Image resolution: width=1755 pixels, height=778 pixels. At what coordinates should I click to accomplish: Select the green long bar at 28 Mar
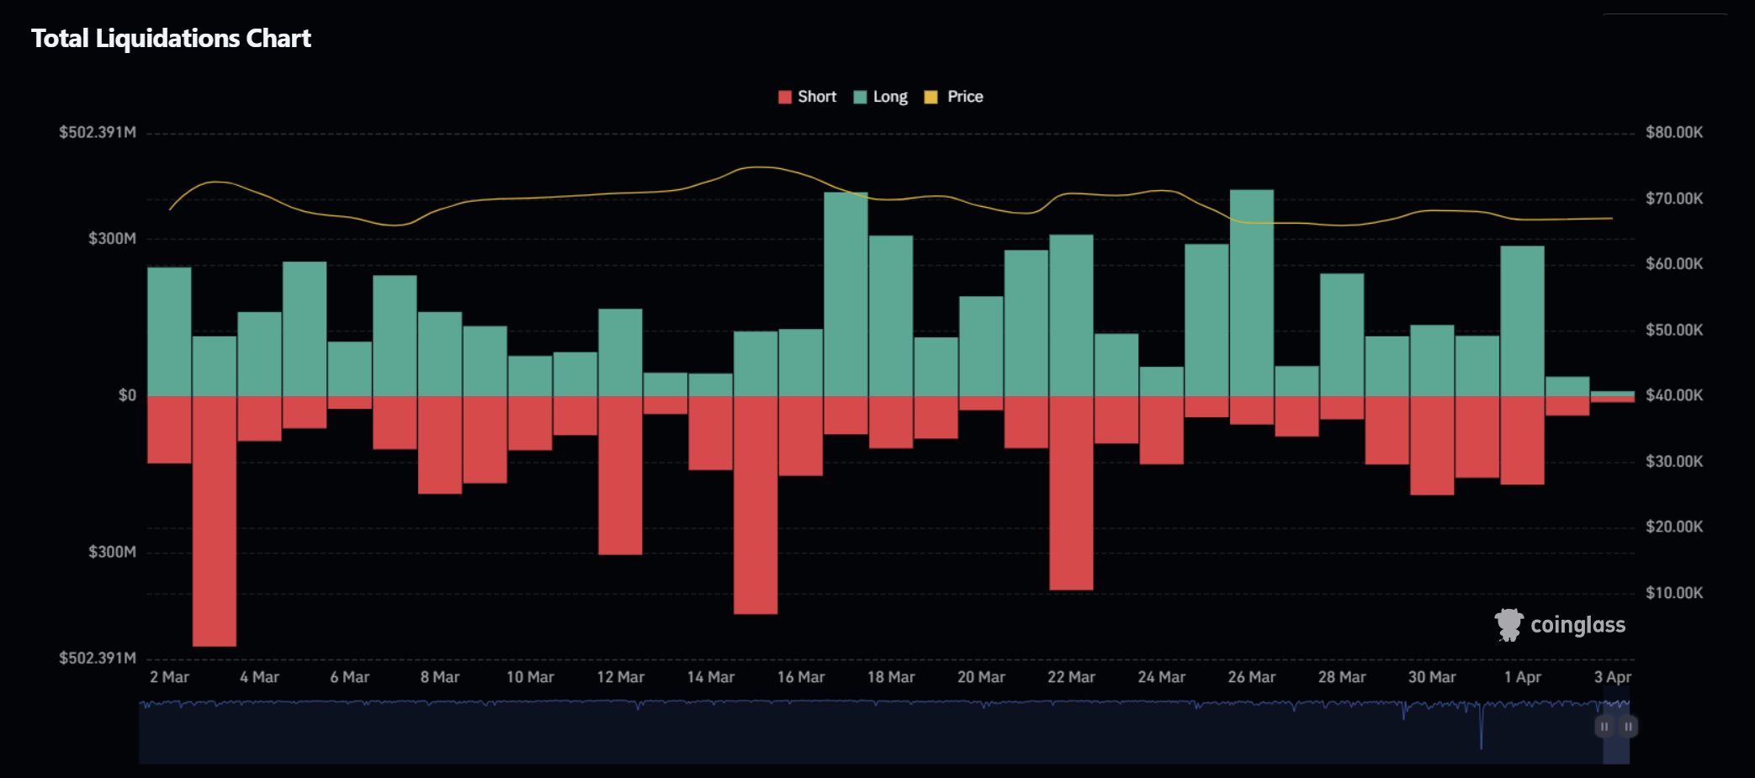(x=1342, y=335)
